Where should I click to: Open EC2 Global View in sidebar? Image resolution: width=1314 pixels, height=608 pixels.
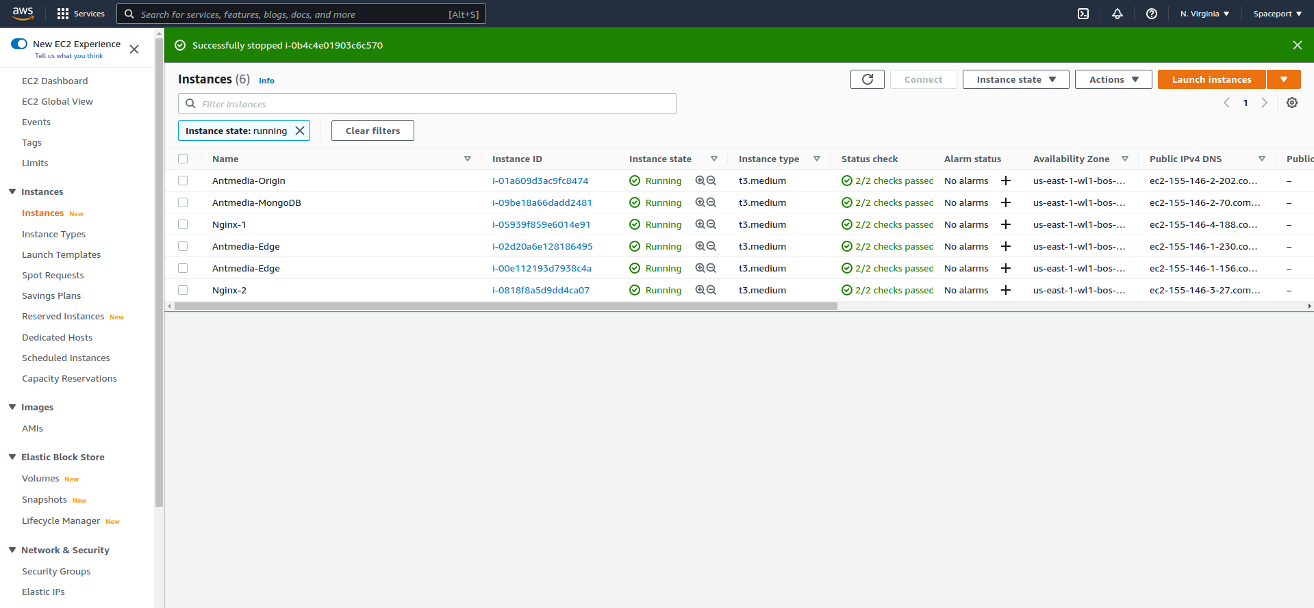58,101
